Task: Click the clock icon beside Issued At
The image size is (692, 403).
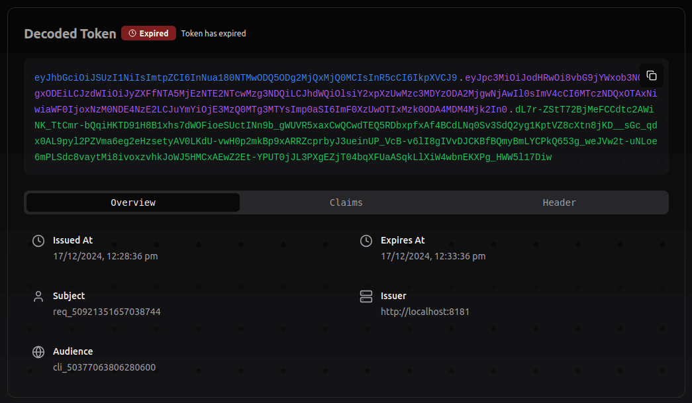Action: [38, 241]
